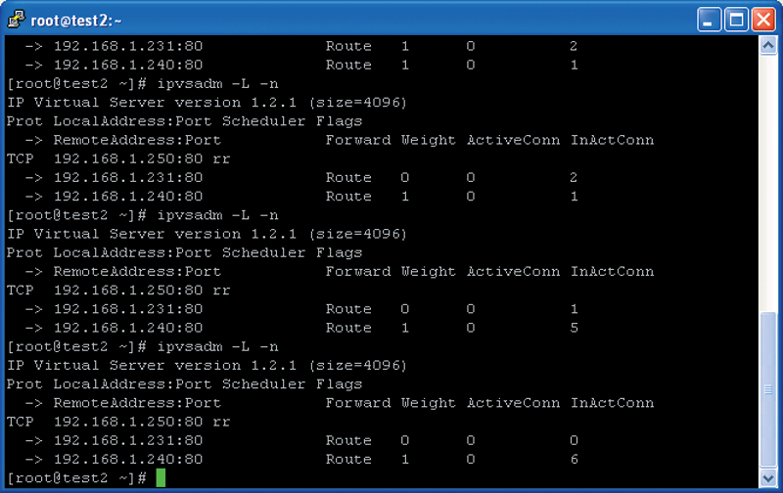Viewport: 783px width, 493px height.
Task: Click the vertical scrollbar thumb
Action: coord(767,389)
